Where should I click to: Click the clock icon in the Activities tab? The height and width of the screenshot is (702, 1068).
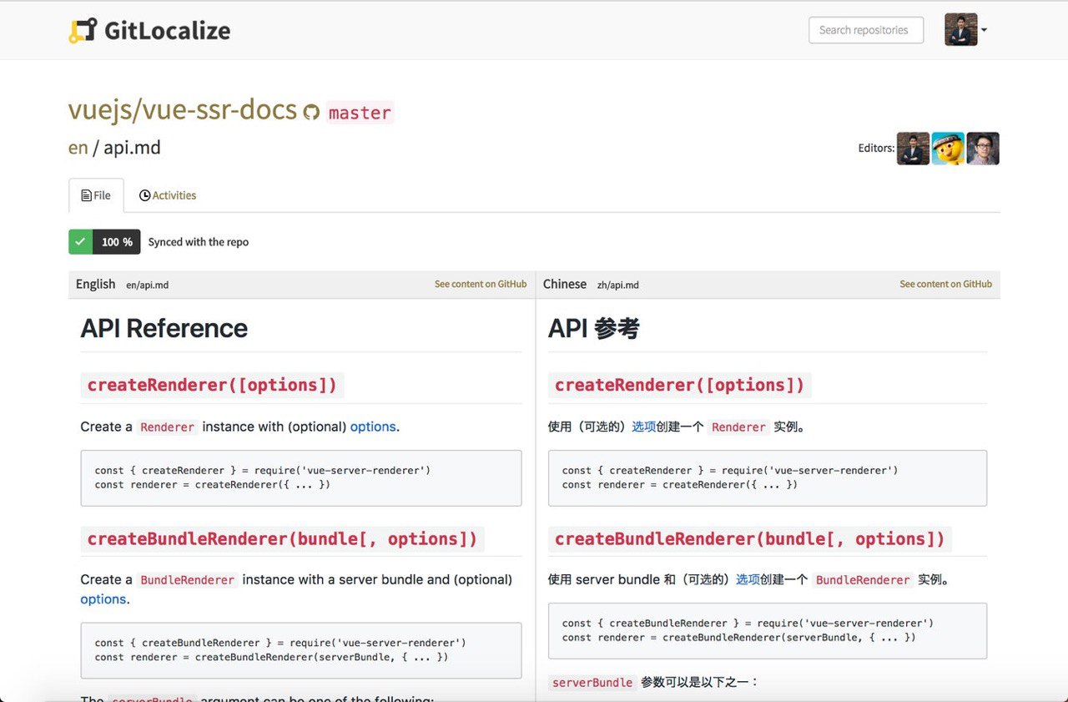(x=144, y=195)
